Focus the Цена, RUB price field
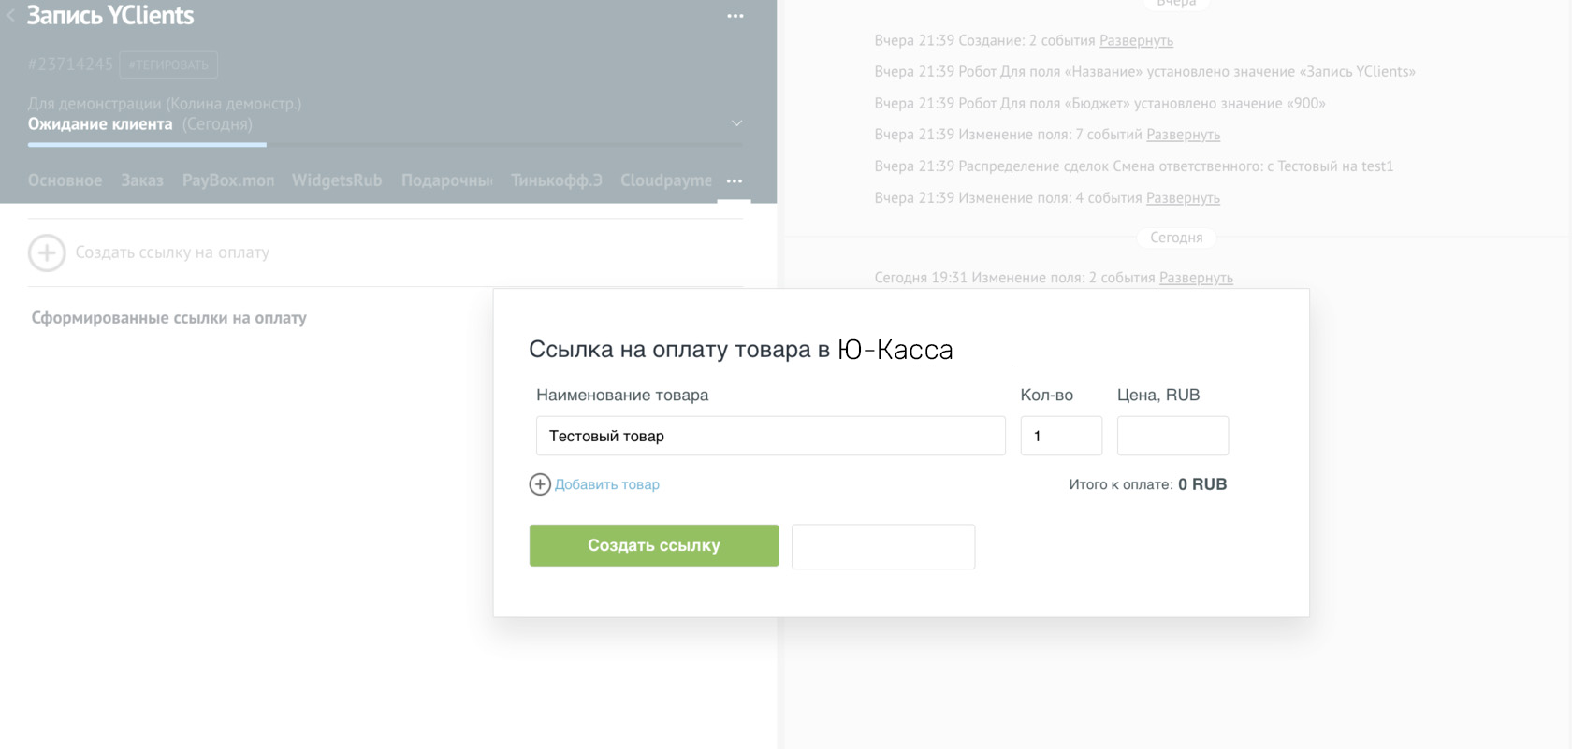 pos(1172,436)
